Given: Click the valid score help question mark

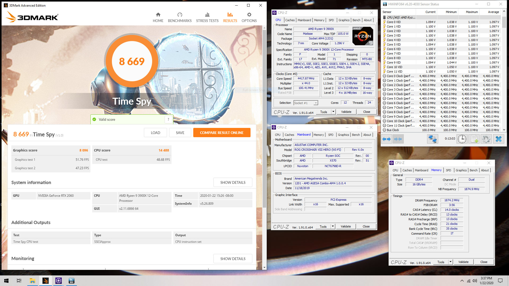Looking at the screenshot, I should point(168,119).
